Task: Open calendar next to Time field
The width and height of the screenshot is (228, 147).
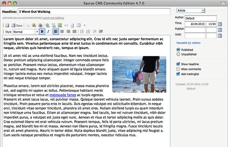Action: 220,24
